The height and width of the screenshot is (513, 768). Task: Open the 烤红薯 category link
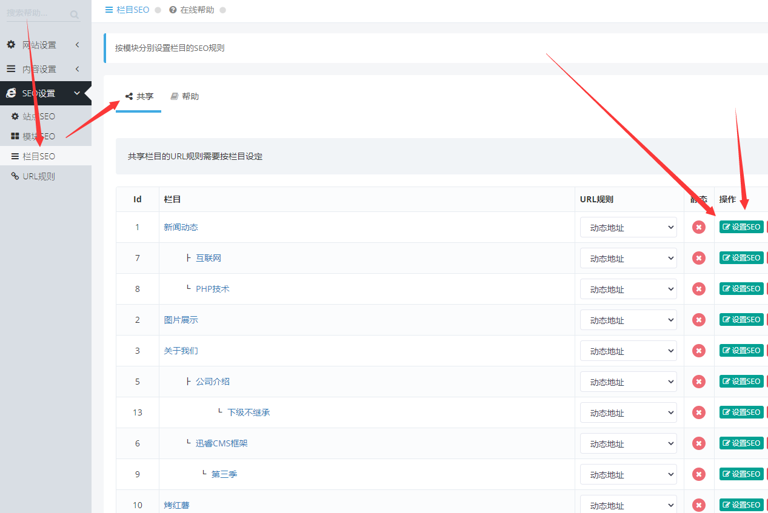click(176, 505)
